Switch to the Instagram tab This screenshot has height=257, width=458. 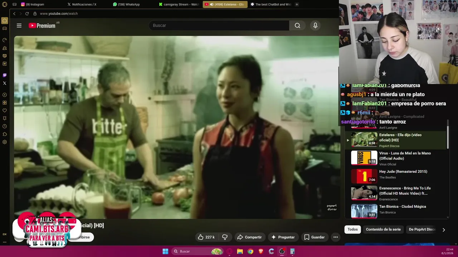click(x=35, y=4)
